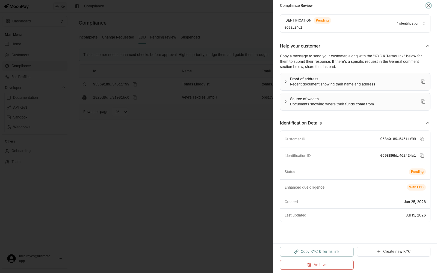
Task: Switch to Pending review tab
Action: (163, 37)
